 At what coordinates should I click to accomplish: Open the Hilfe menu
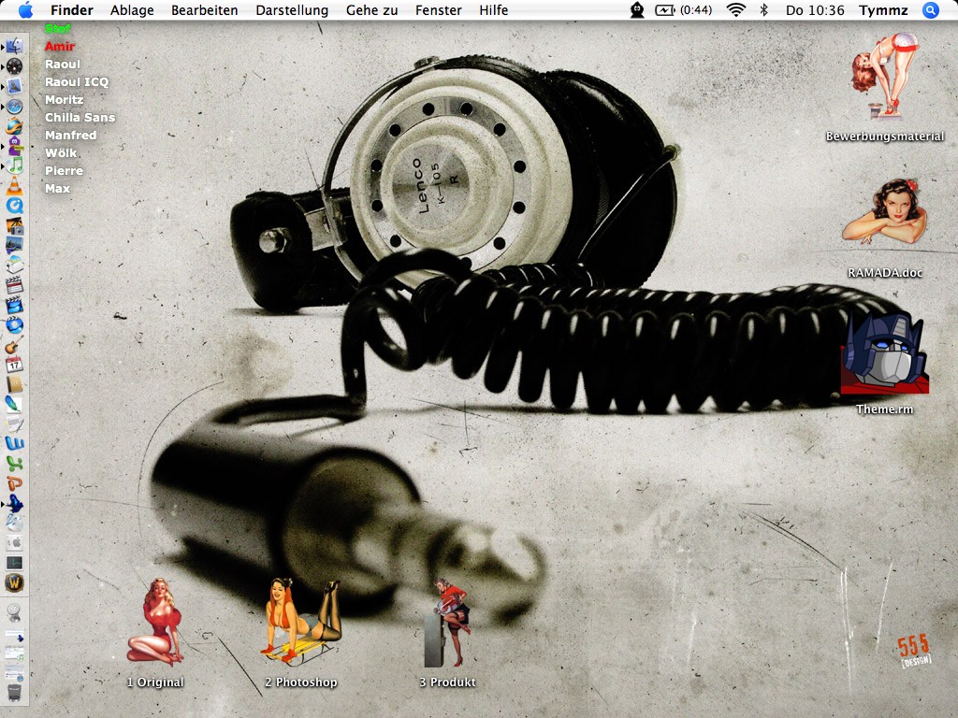494,9
